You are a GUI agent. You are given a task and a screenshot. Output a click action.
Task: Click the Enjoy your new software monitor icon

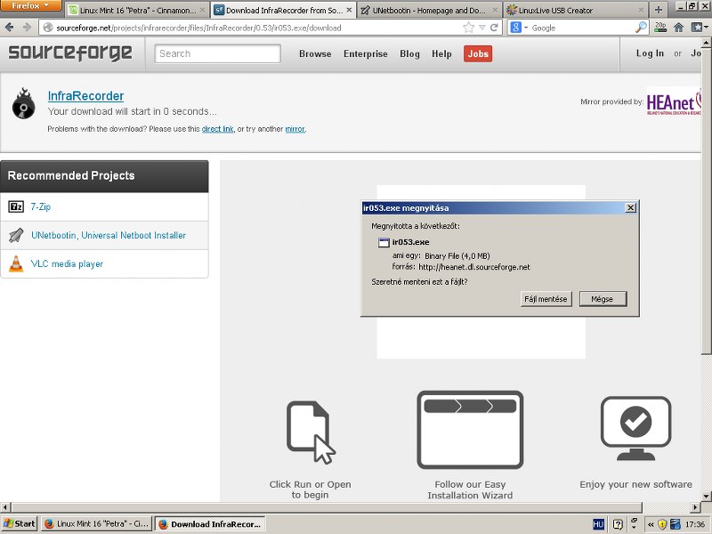click(x=635, y=428)
